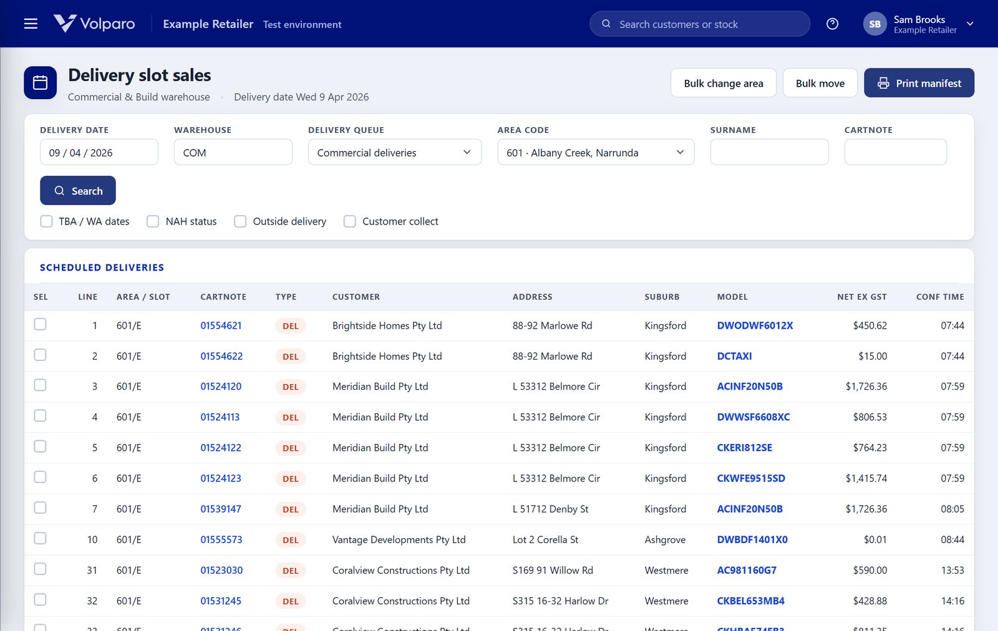Open model CKERI812SE
Viewport: 998px width, 631px height.
(745, 448)
